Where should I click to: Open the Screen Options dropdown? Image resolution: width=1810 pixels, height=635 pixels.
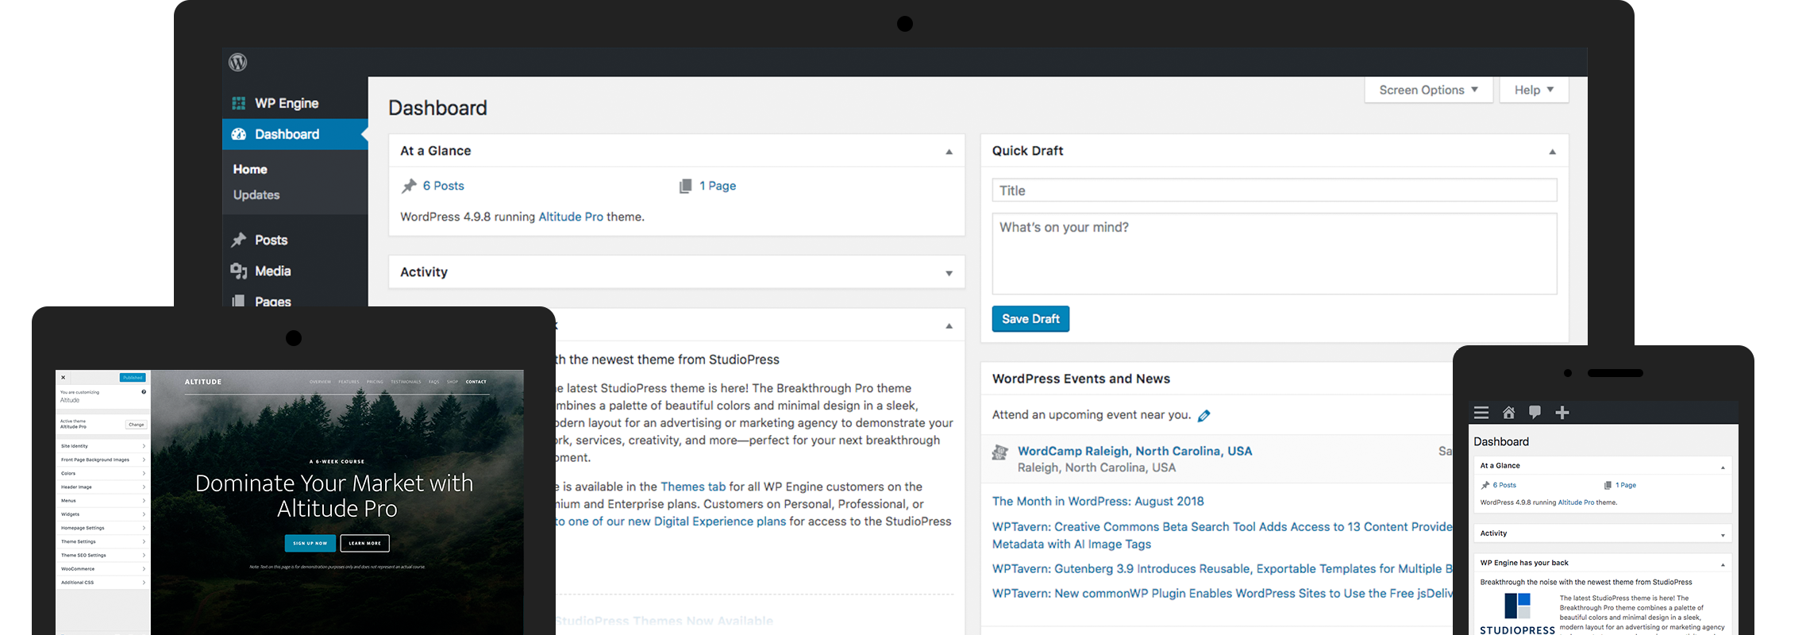[1428, 90]
